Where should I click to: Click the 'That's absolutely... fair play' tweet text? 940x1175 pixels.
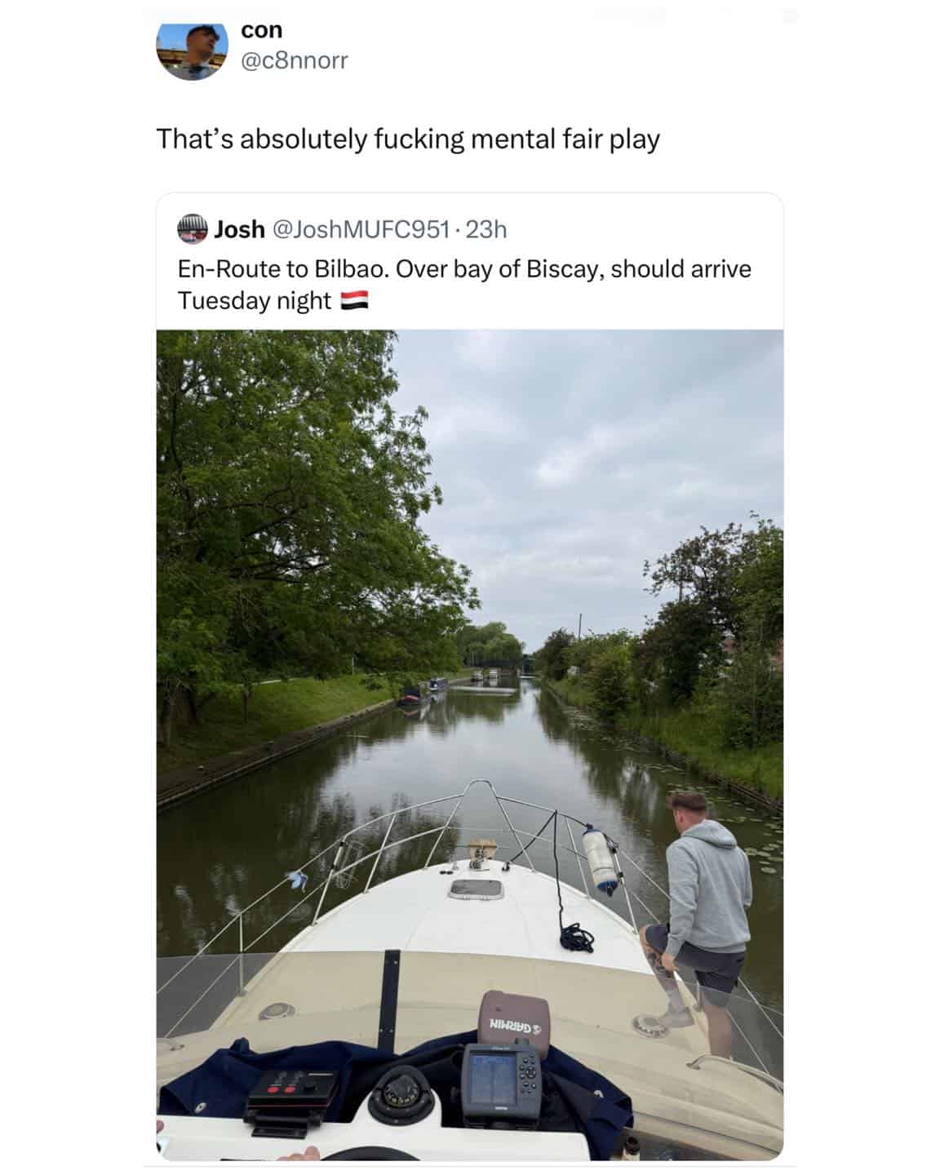click(408, 140)
